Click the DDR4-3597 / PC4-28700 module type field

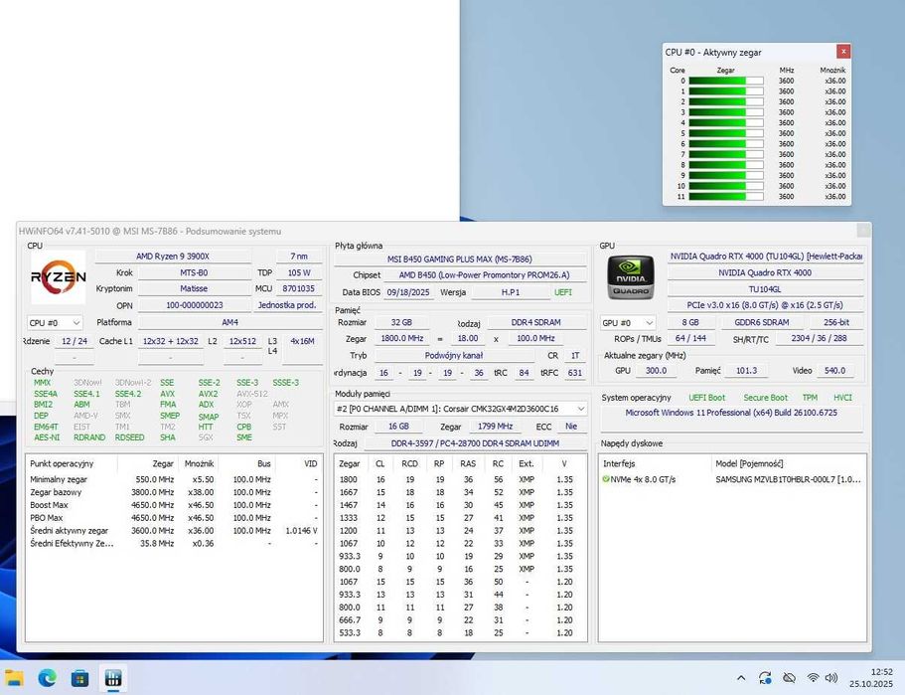click(475, 443)
